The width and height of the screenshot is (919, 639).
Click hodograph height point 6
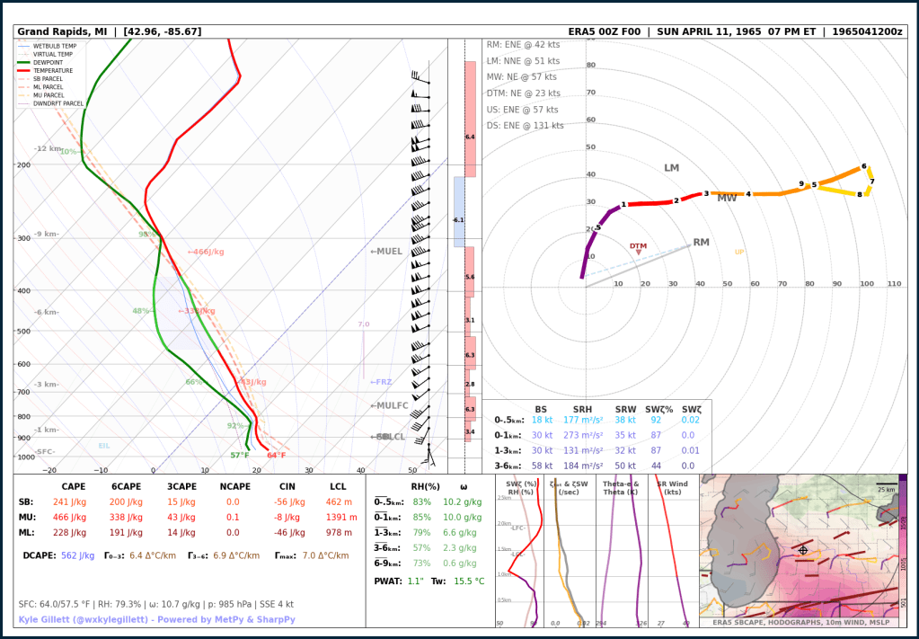[x=863, y=166]
